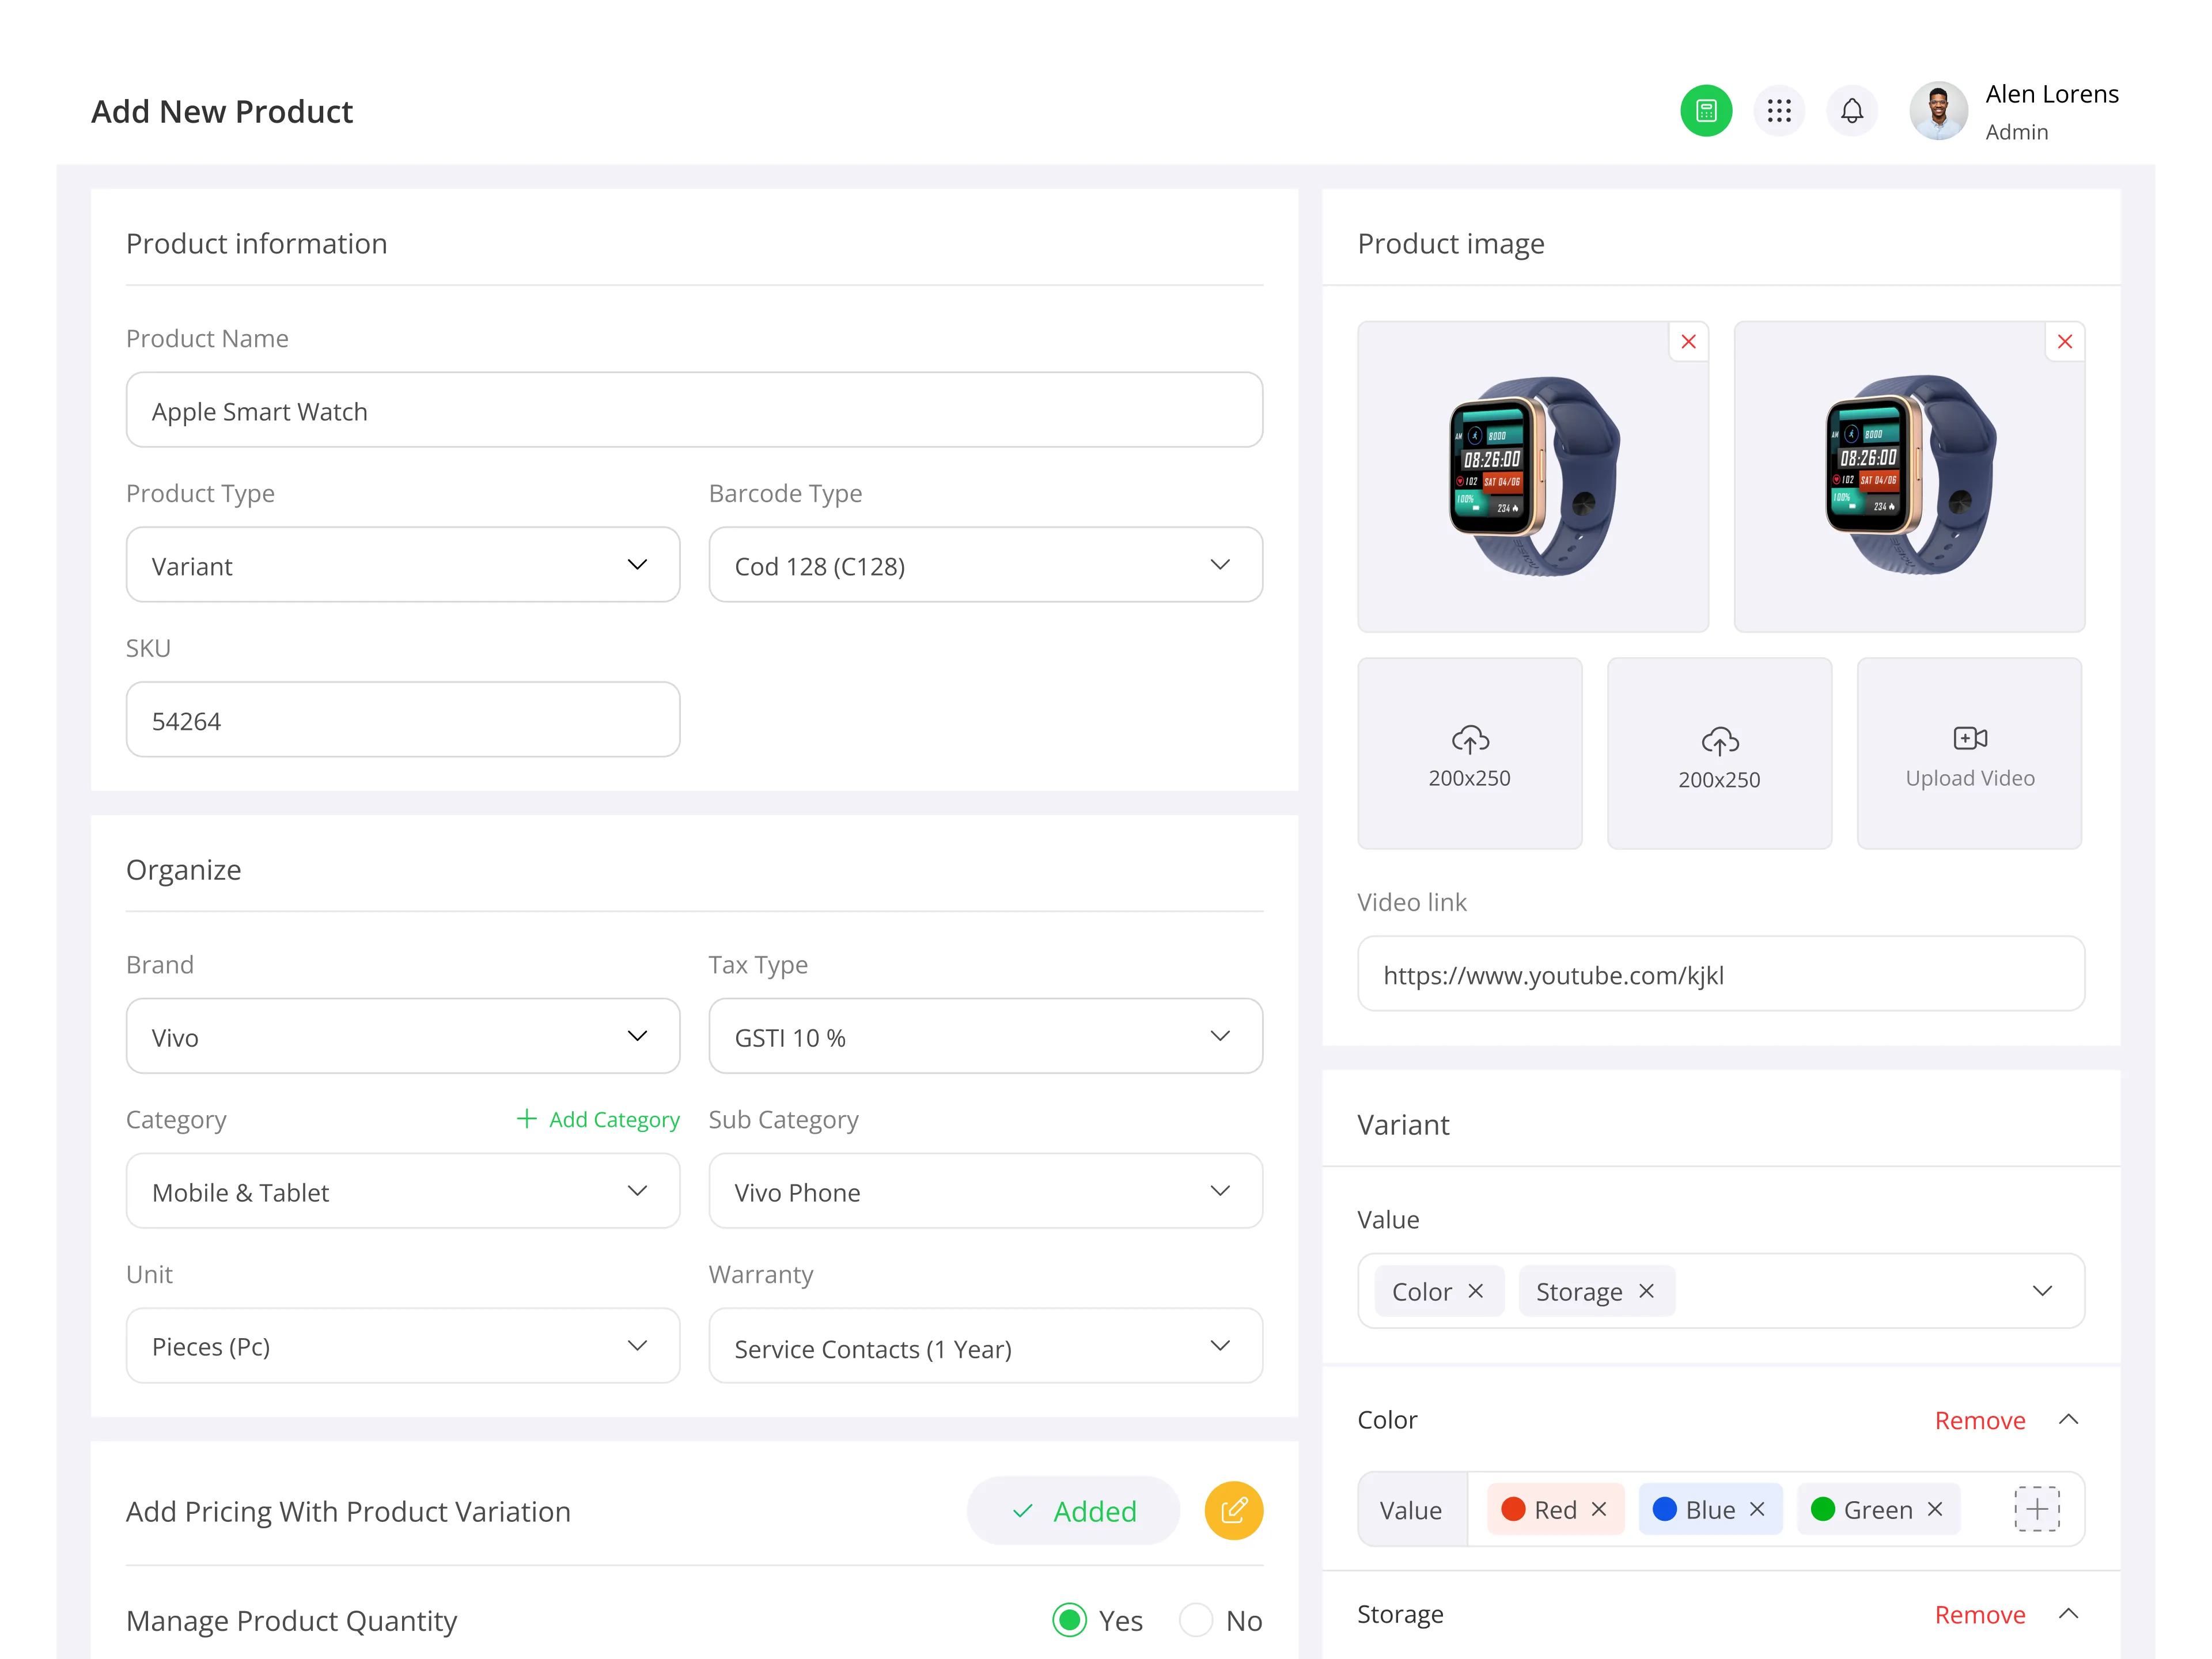This screenshot has height=1659, width=2212.
Task: Select No for Manage Product Quantity
Action: pos(1195,1619)
